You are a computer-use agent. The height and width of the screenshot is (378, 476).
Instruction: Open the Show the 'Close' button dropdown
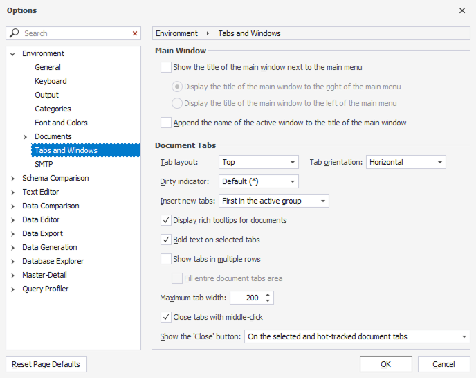(x=357, y=336)
